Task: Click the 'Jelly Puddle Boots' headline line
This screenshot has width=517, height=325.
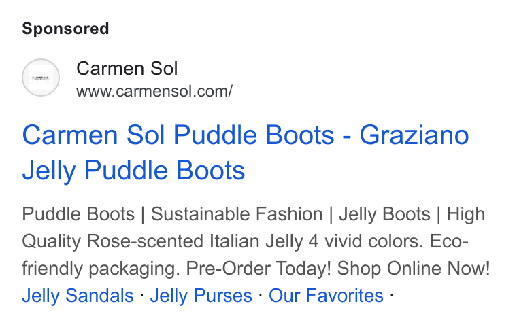Action: pos(133,170)
